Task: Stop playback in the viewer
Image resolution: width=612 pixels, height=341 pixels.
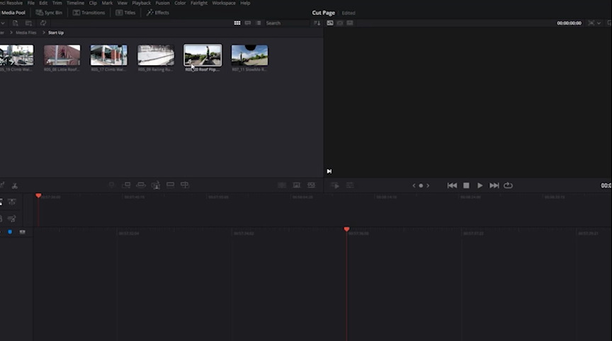Action: [466, 185]
